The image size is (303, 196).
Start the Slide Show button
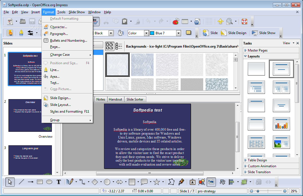[264, 33]
